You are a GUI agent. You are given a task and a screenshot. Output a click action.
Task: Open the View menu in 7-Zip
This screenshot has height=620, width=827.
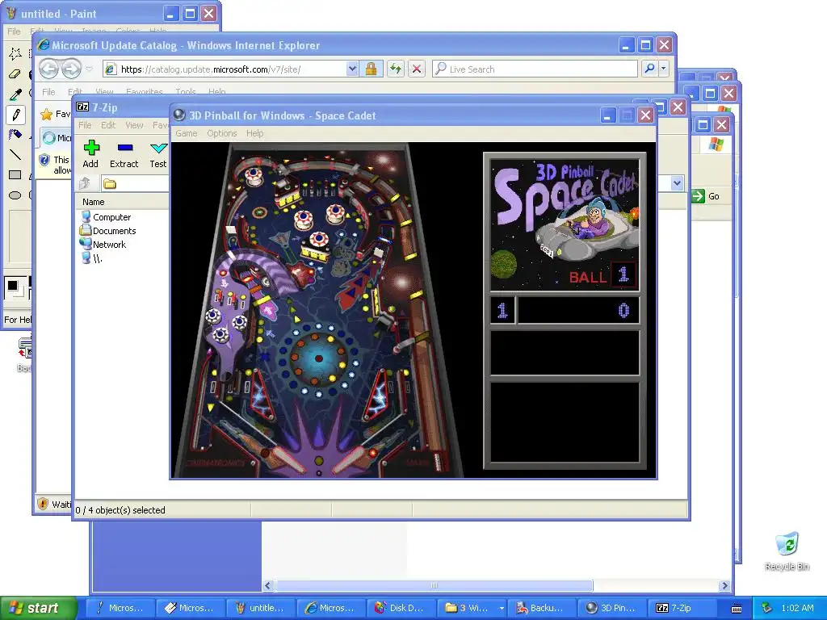134,125
